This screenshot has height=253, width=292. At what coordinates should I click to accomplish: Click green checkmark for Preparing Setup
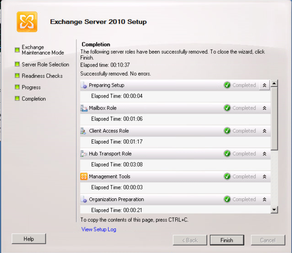click(x=227, y=85)
